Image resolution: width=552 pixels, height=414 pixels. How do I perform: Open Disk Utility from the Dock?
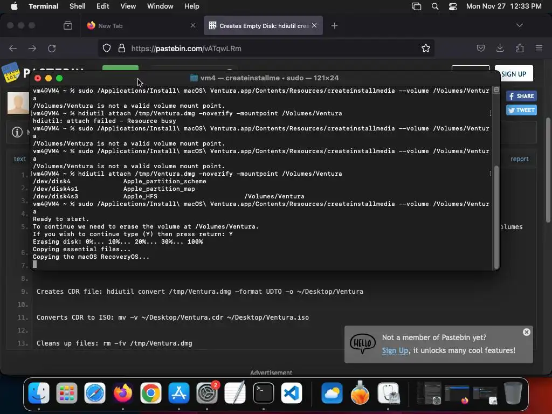click(x=389, y=392)
